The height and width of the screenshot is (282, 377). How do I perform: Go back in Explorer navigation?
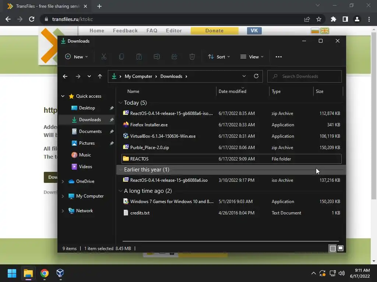click(65, 76)
